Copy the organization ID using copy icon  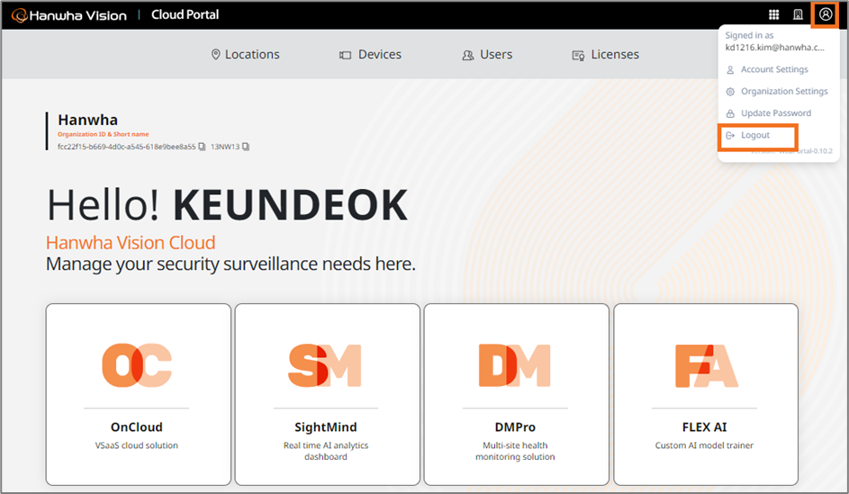(x=202, y=147)
